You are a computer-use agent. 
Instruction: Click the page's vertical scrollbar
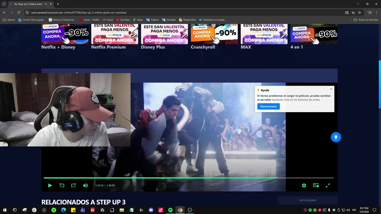tap(380, 85)
